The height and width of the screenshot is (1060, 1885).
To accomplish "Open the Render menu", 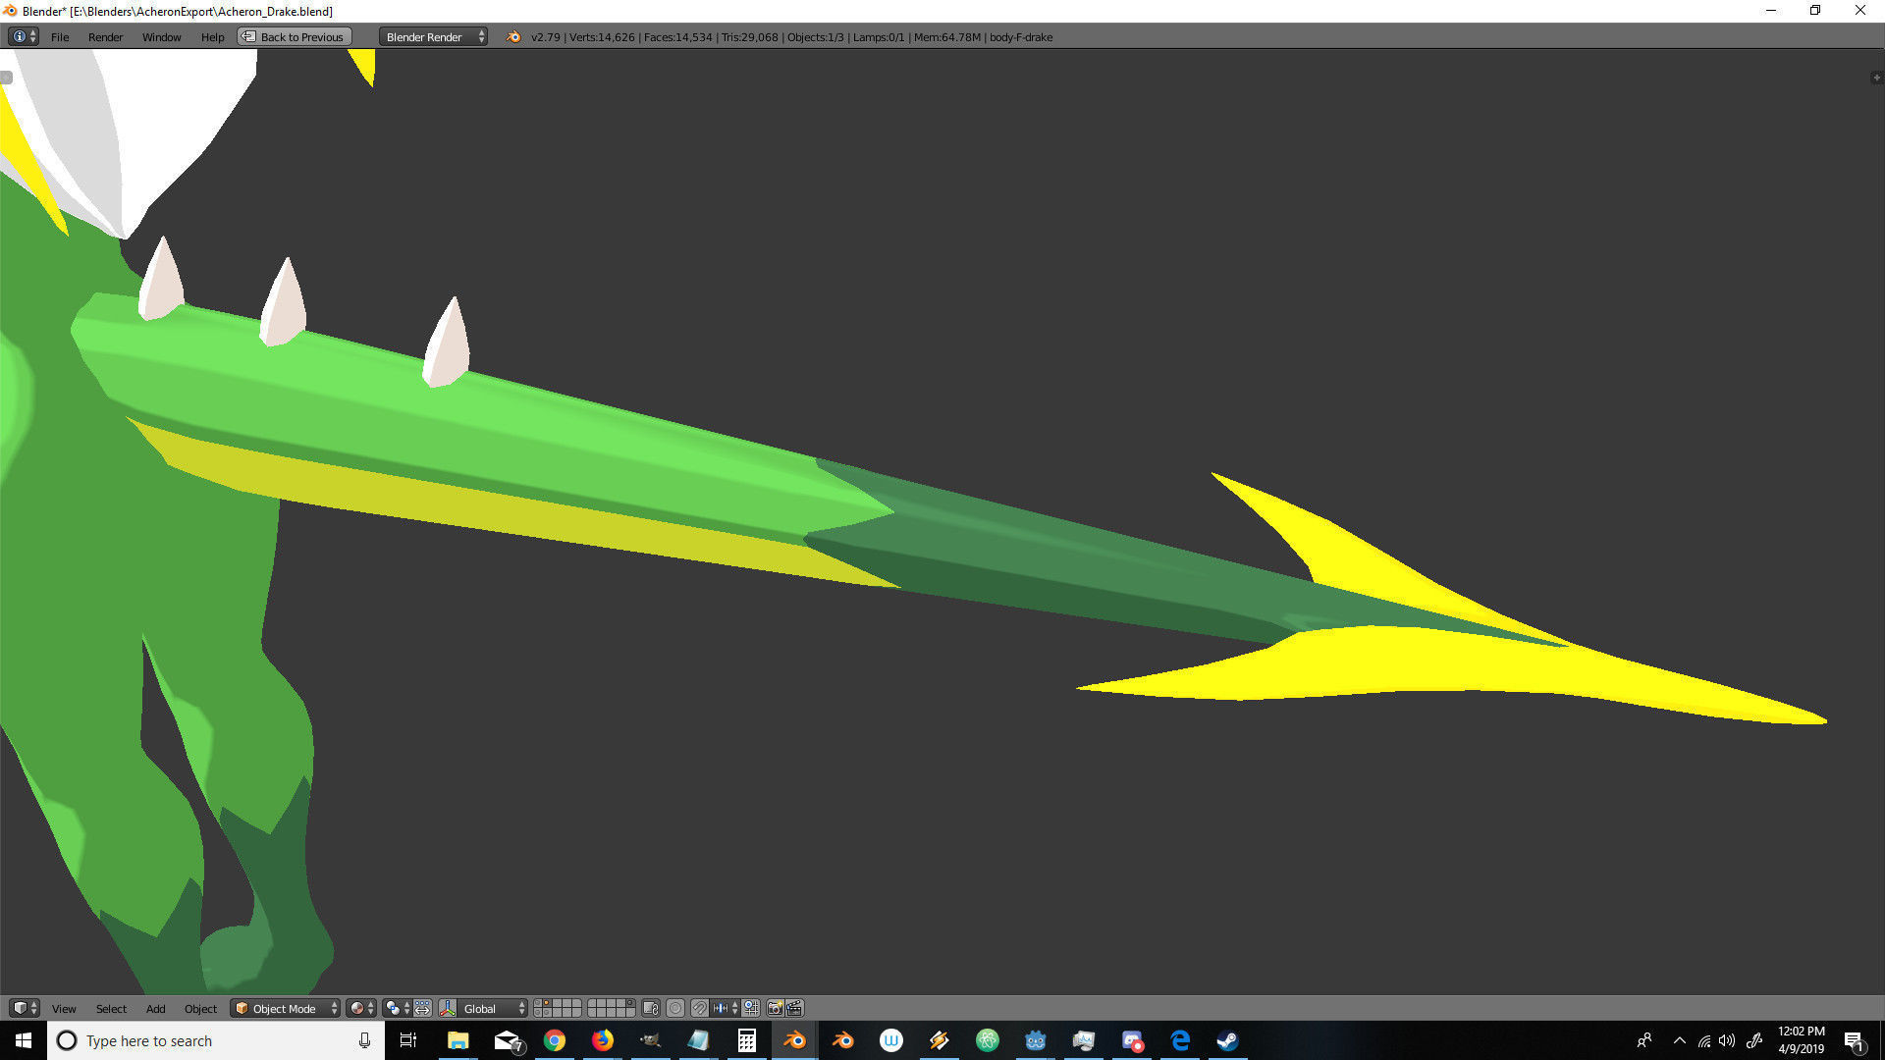I will point(105,37).
